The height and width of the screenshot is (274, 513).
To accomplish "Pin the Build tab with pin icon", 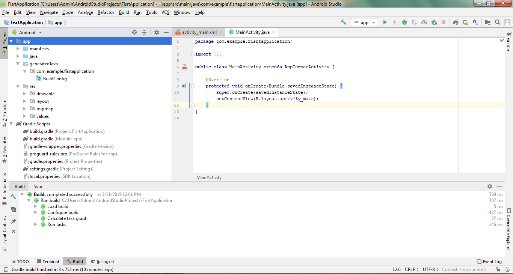I will pos(14,221).
